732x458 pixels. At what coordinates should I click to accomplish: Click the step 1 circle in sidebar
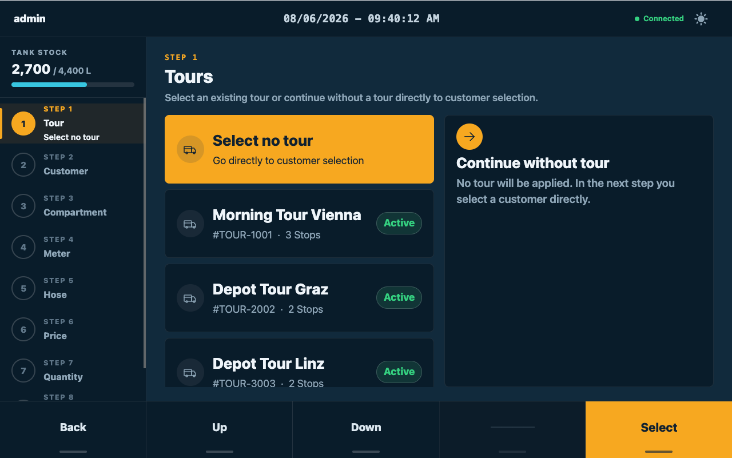click(x=23, y=124)
